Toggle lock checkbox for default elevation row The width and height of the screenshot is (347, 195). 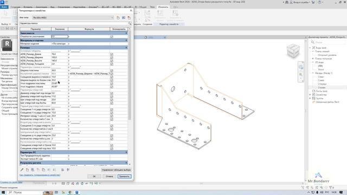(112, 36)
